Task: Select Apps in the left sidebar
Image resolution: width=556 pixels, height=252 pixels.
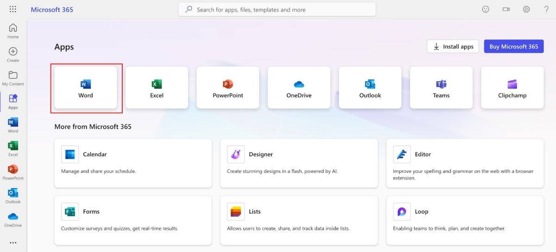Action: pyautogui.click(x=13, y=102)
